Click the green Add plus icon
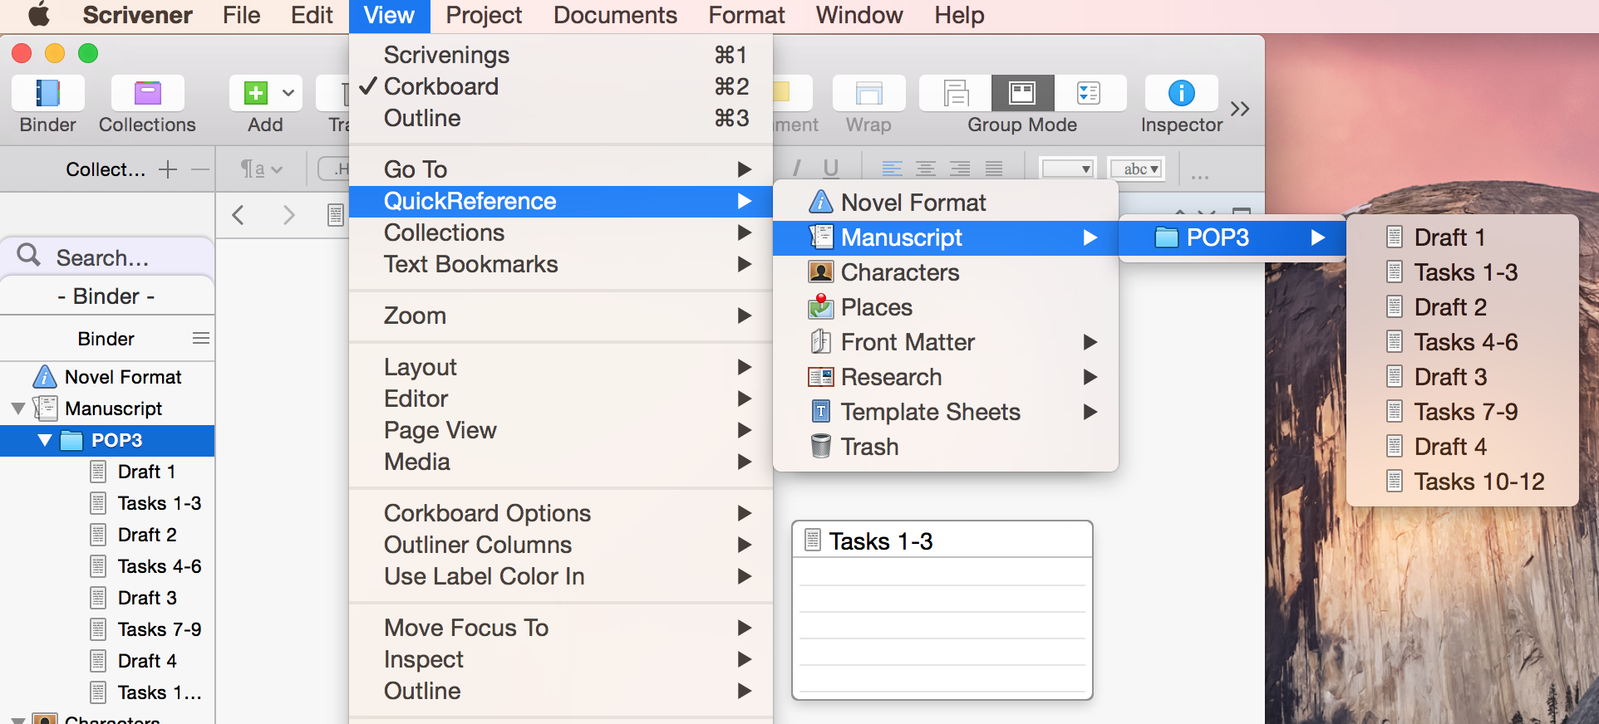The height and width of the screenshot is (724, 1599). click(255, 93)
